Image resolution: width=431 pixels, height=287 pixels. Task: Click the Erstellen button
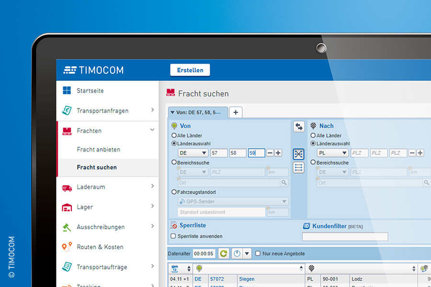(x=190, y=70)
